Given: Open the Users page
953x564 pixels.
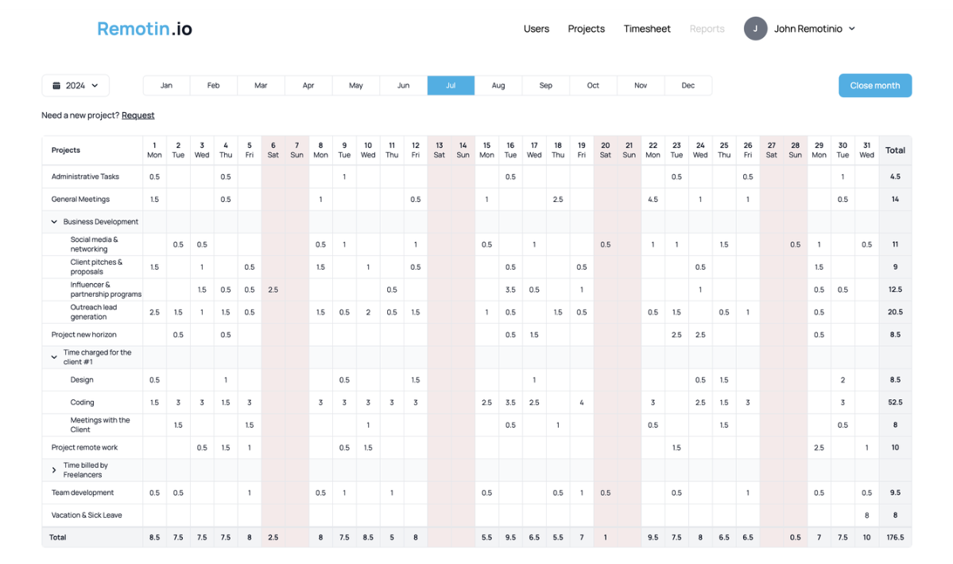Looking at the screenshot, I should coord(536,29).
